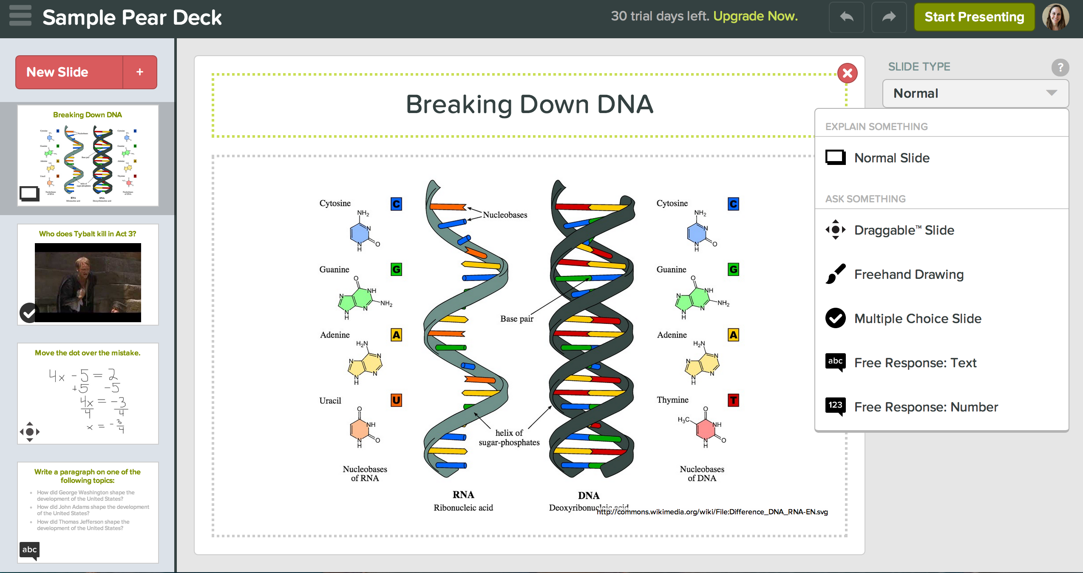Viewport: 1083px width, 573px height.
Task: Open the hamburger menu icon
Action: click(20, 16)
